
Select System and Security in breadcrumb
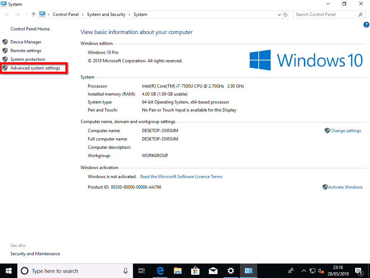(x=106, y=14)
